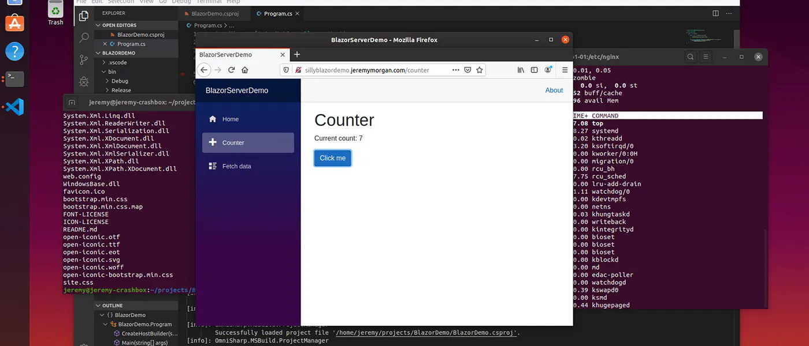Image resolution: width=809 pixels, height=346 pixels.
Task: Open the Firefox Library menu
Action: click(521, 70)
